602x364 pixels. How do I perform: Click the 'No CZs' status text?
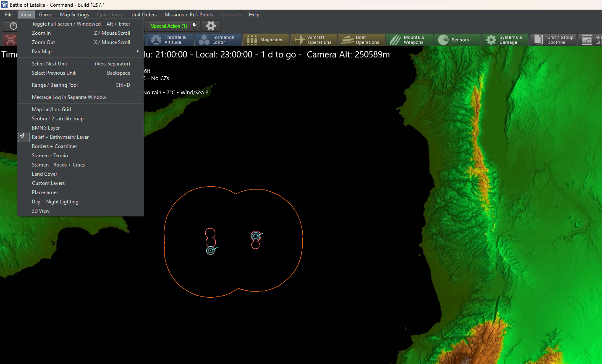[x=160, y=78]
